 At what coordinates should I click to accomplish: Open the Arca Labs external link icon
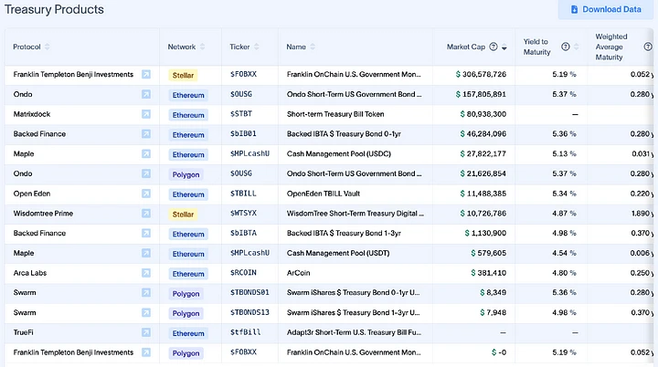click(x=146, y=273)
